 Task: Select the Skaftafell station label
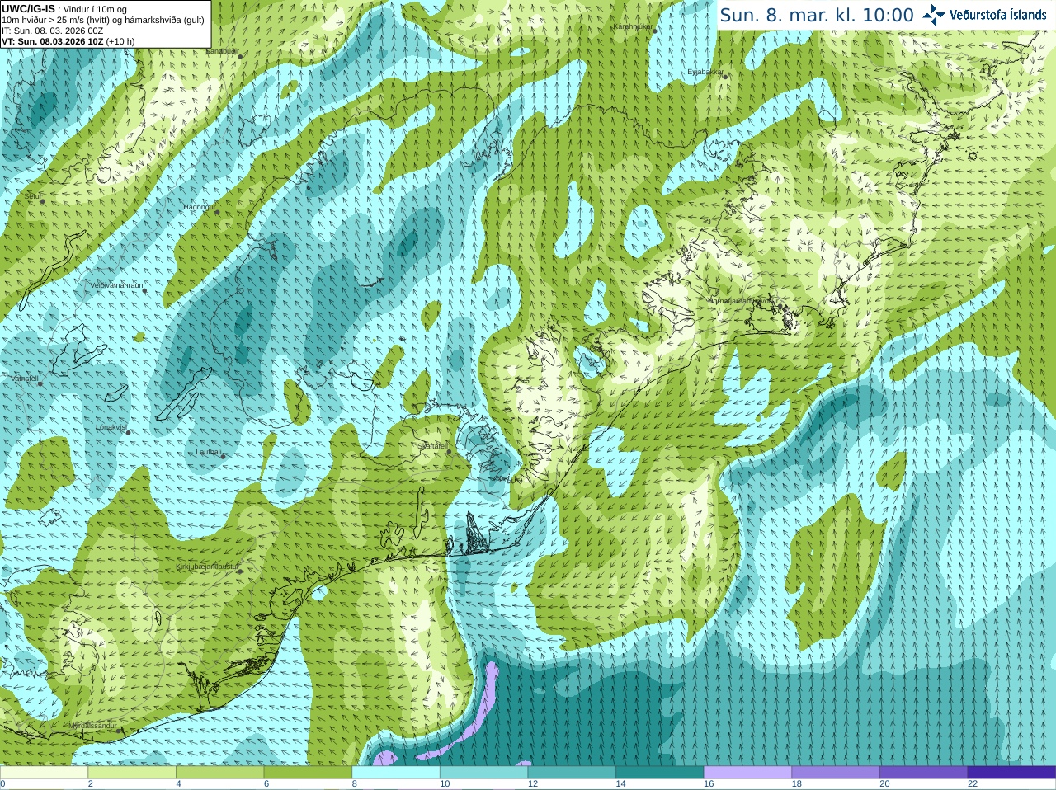(x=432, y=446)
